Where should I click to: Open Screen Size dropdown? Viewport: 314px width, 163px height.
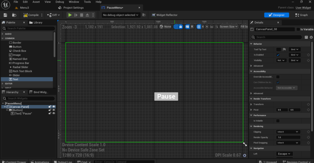[228, 27]
